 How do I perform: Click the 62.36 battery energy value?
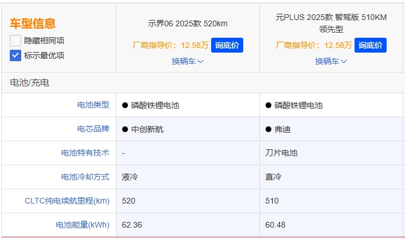click(x=132, y=225)
